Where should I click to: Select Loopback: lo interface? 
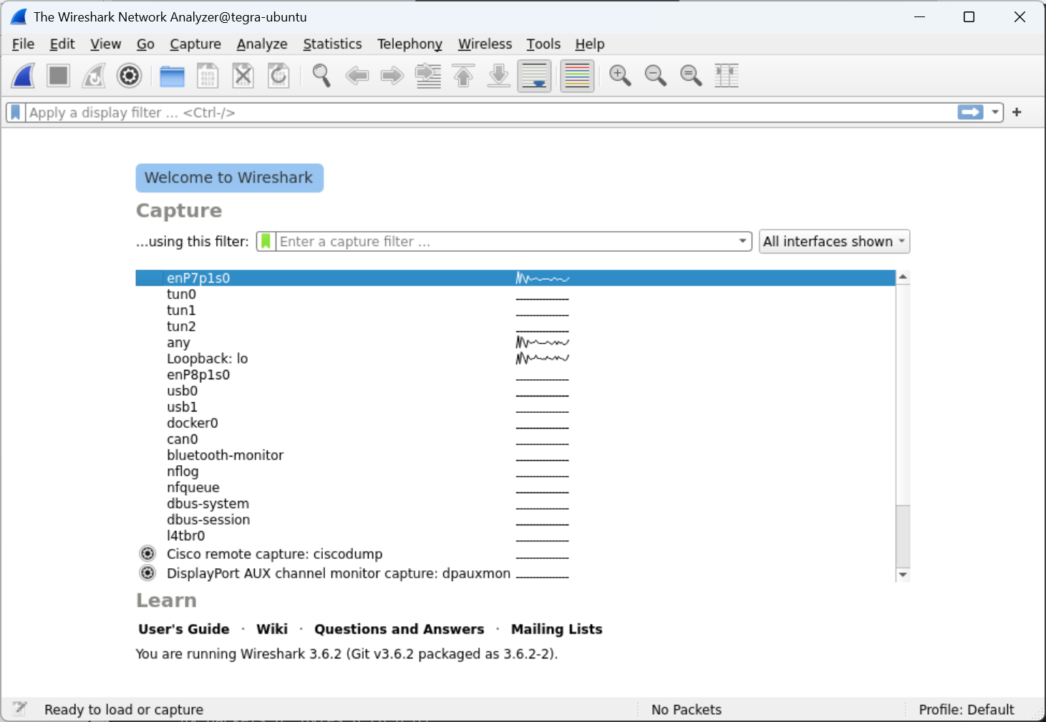pos(515,358)
